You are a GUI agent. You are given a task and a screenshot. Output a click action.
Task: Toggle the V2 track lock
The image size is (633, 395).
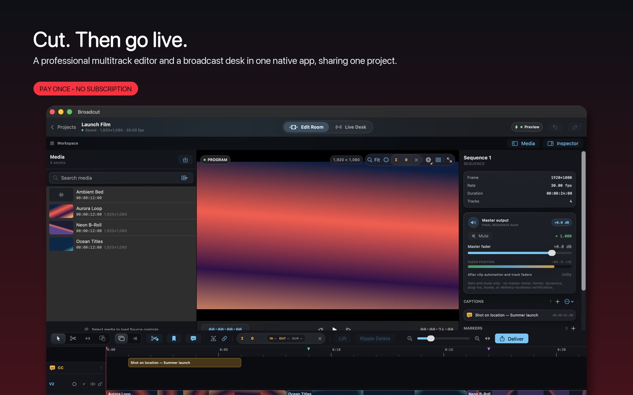point(100,384)
